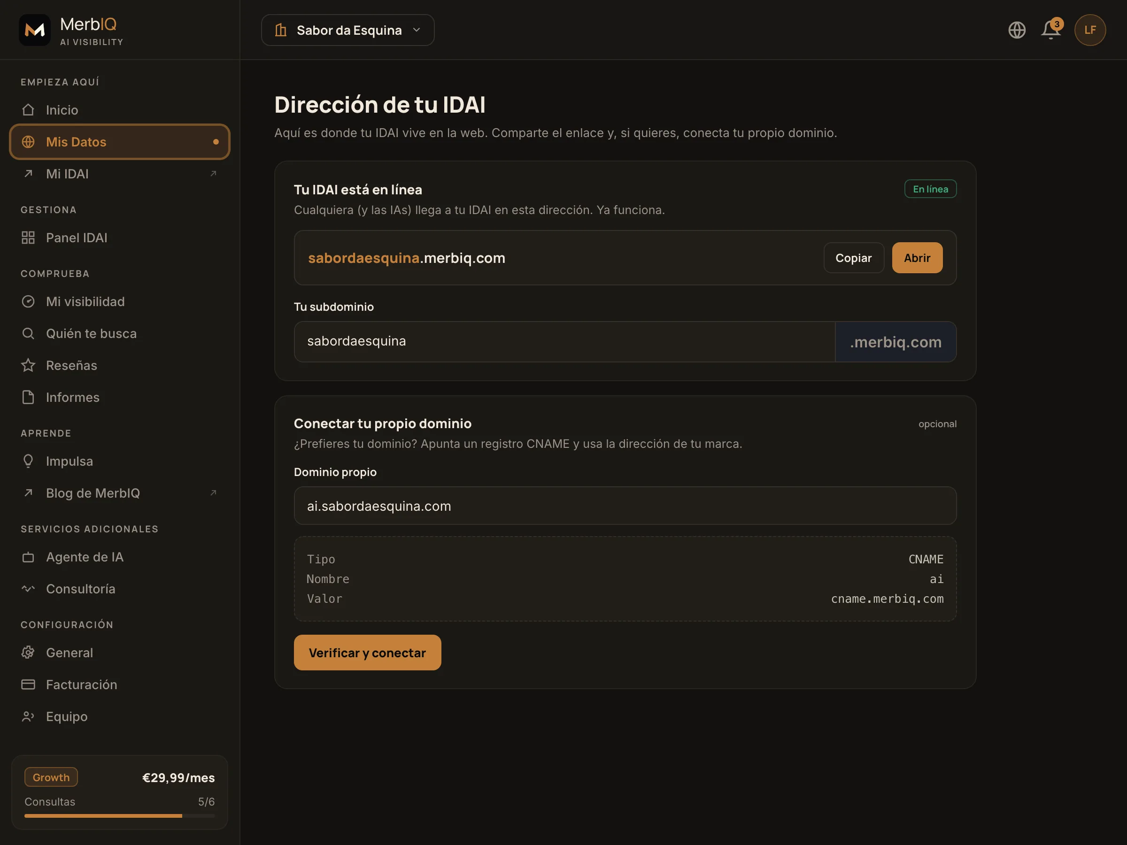Click the .merbiq.com suffix label

coord(895,342)
